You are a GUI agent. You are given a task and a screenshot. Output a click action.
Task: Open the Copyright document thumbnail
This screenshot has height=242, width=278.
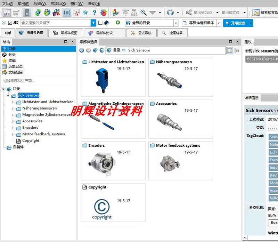113,203
